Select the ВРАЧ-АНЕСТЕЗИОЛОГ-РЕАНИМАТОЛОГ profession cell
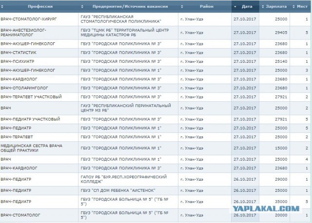 (39, 33)
